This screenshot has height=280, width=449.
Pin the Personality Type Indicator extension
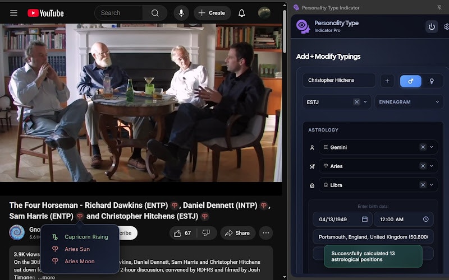click(x=439, y=7)
